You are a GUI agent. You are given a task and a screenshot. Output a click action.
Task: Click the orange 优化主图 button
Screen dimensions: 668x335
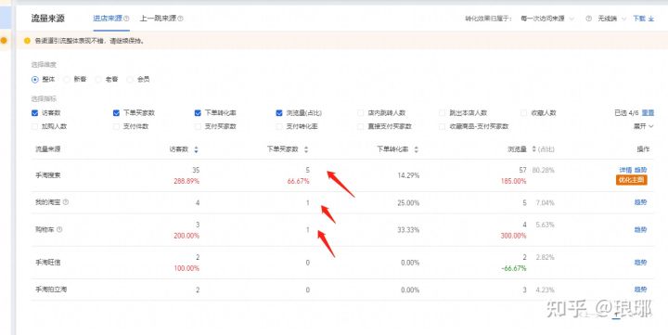[x=632, y=180]
